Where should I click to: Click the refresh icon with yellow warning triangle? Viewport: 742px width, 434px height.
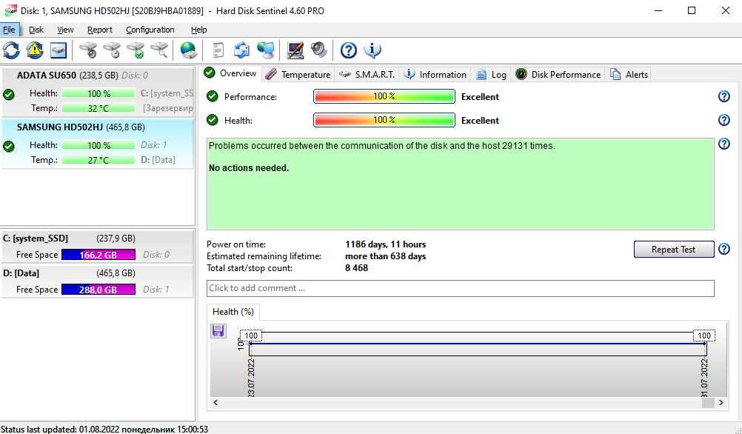click(35, 50)
